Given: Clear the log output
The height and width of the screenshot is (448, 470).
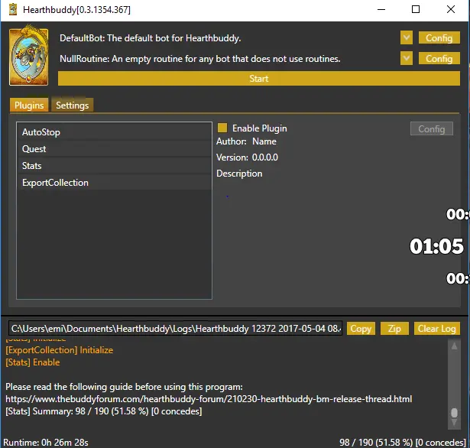Looking at the screenshot, I should click(x=437, y=329).
